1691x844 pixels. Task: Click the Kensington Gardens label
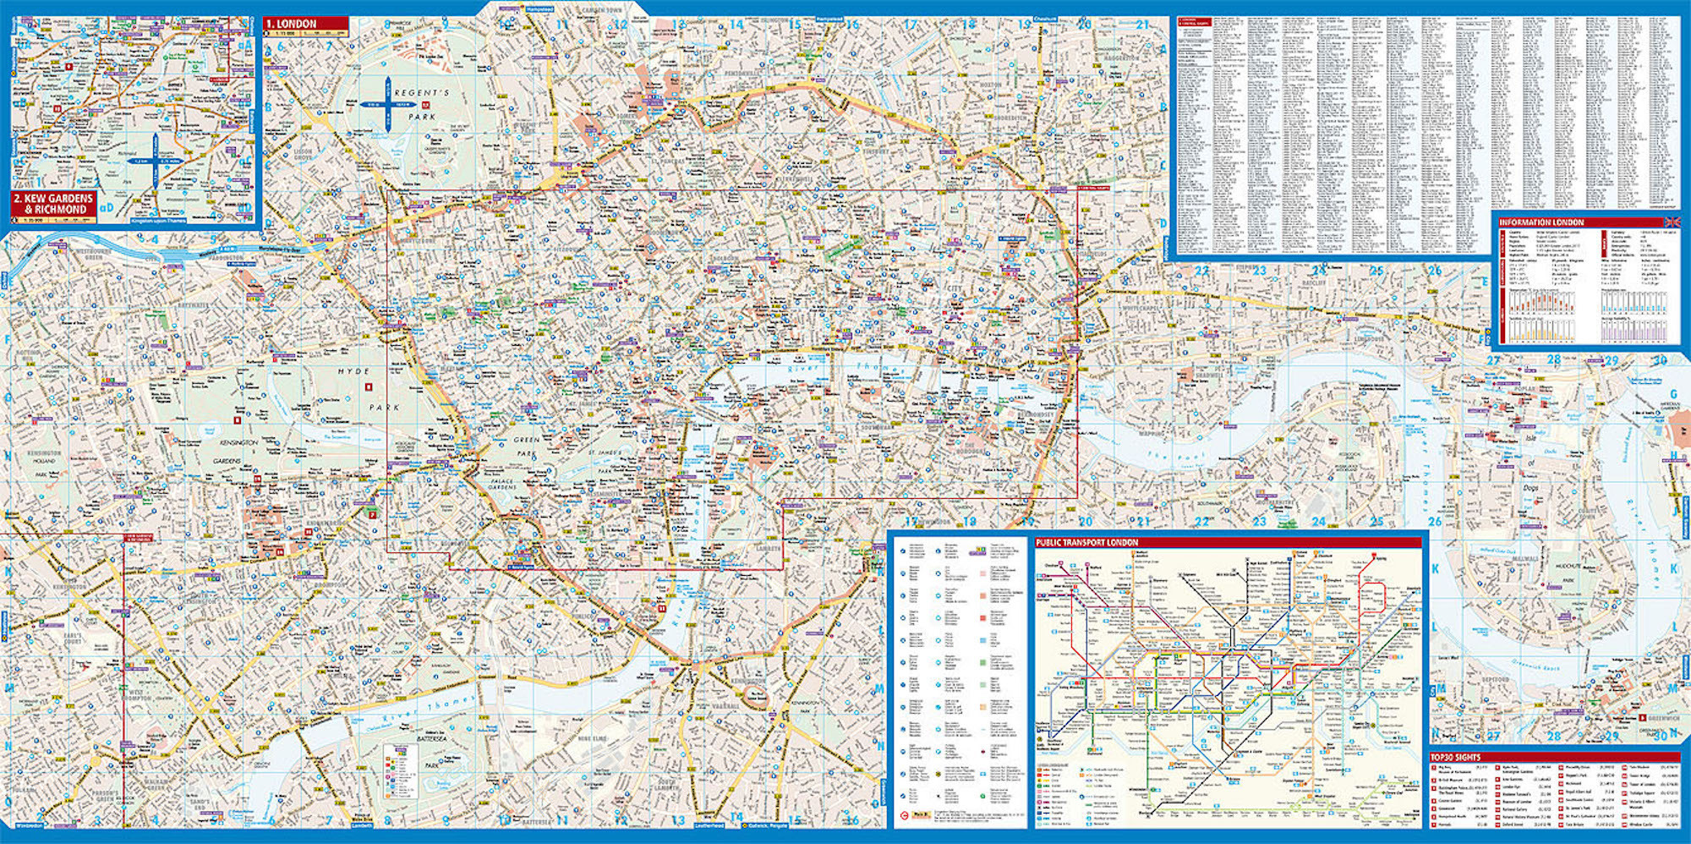coord(237,452)
